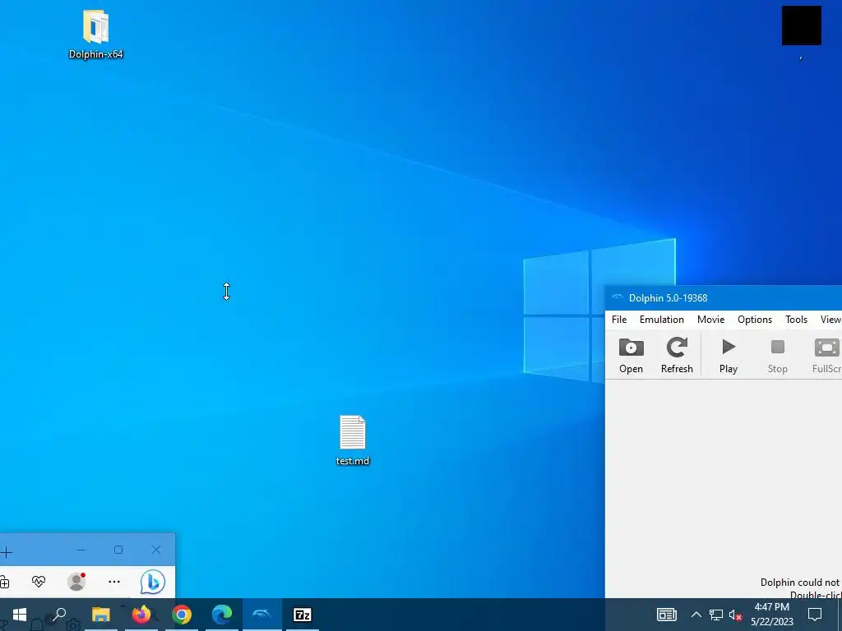Open the Tools menu in Dolphin

tap(796, 320)
